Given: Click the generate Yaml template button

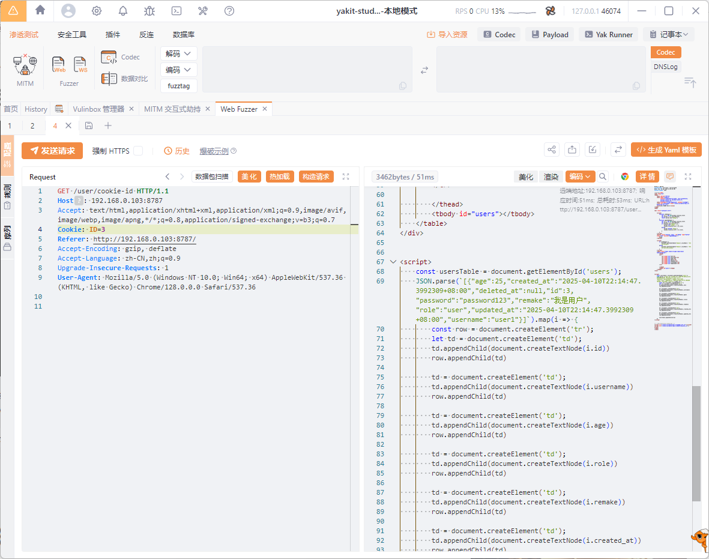Looking at the screenshot, I should (666, 150).
